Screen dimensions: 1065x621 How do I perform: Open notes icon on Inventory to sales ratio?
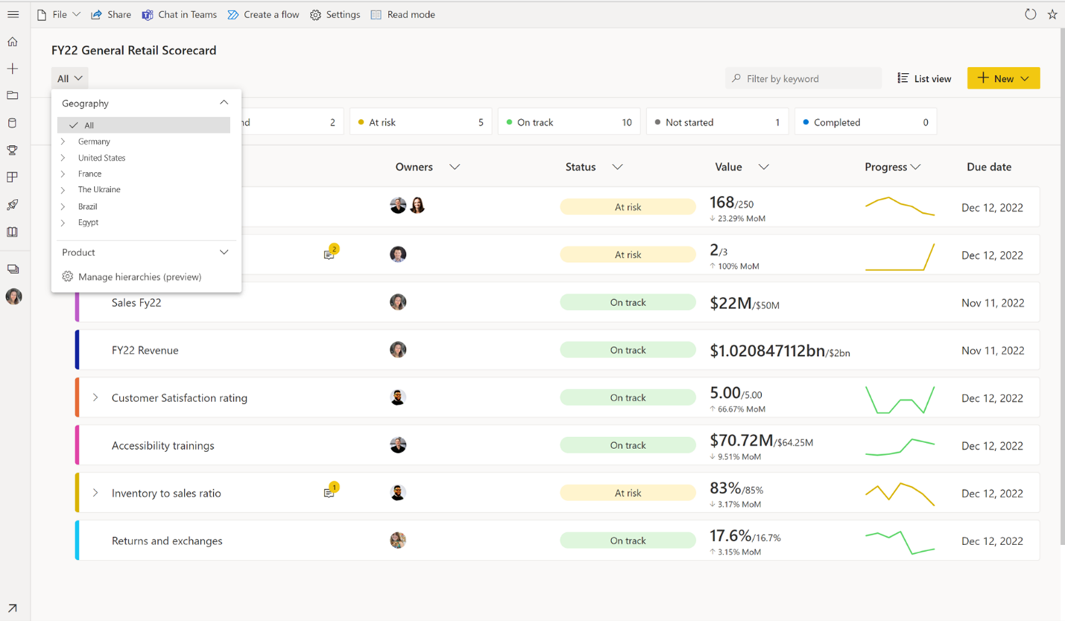[329, 492]
